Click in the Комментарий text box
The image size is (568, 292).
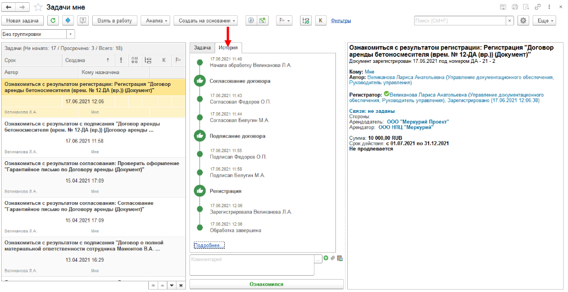tap(252, 265)
